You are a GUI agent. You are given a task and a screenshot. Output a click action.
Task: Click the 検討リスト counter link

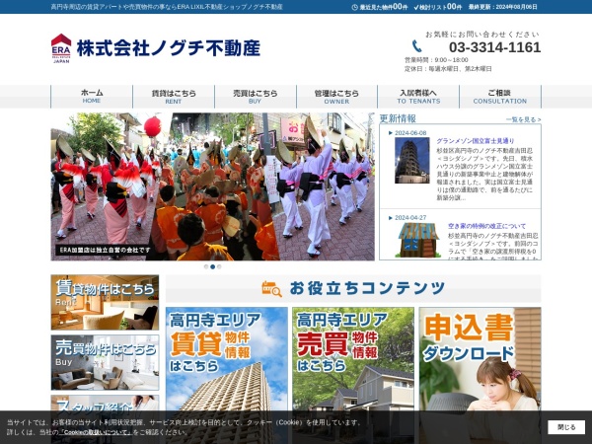pos(438,7)
